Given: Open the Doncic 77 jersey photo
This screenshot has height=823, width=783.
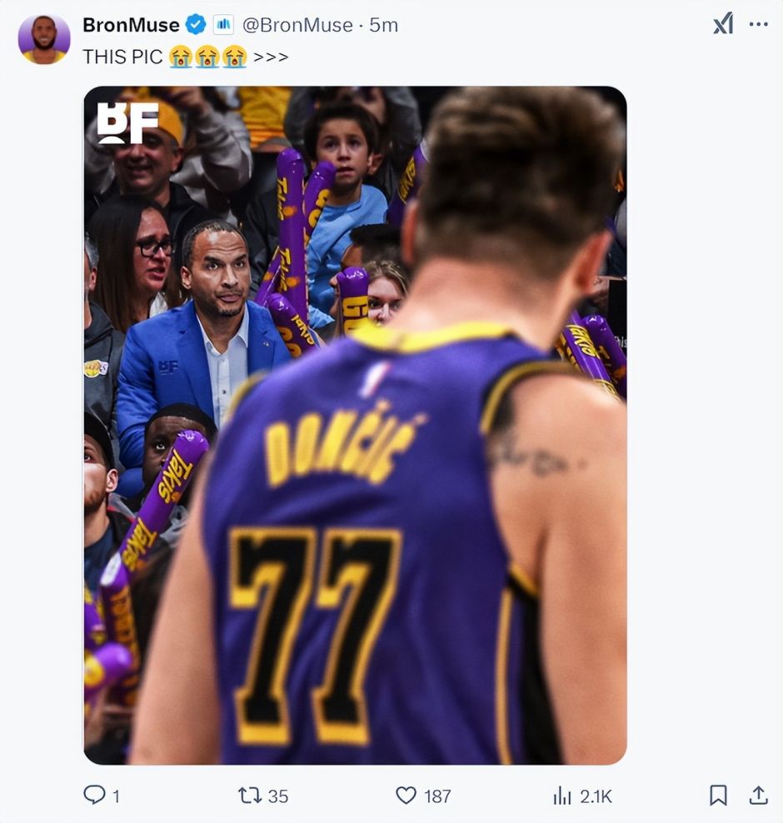Looking at the screenshot, I should [355, 425].
